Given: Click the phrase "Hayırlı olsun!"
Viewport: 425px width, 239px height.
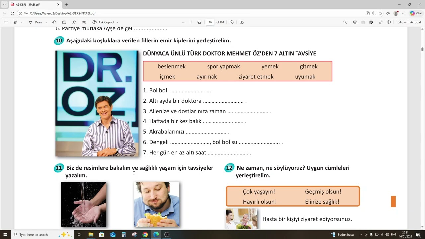Looking at the screenshot, I should (x=260, y=202).
